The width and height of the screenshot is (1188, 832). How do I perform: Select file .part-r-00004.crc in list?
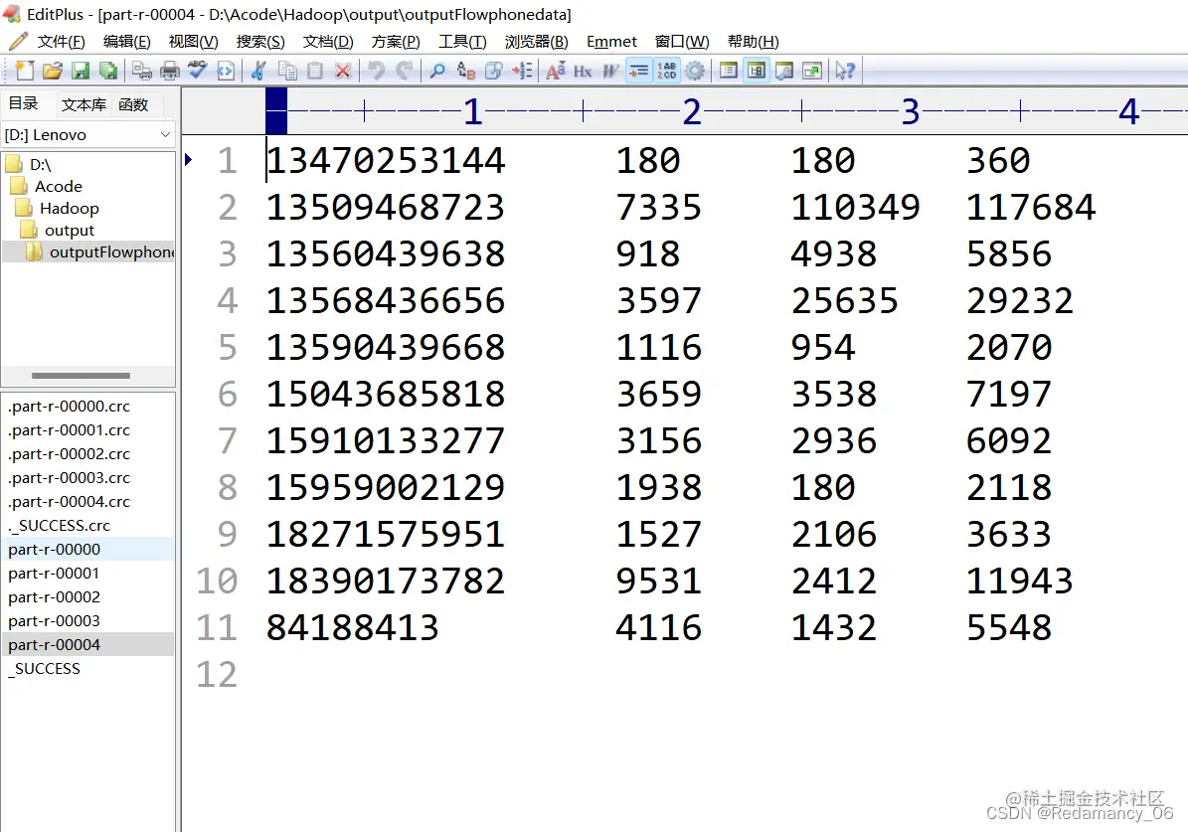point(69,502)
